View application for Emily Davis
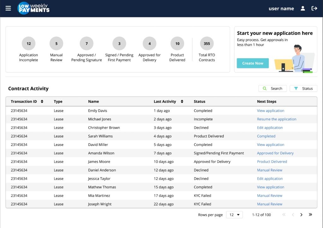 click(270, 111)
